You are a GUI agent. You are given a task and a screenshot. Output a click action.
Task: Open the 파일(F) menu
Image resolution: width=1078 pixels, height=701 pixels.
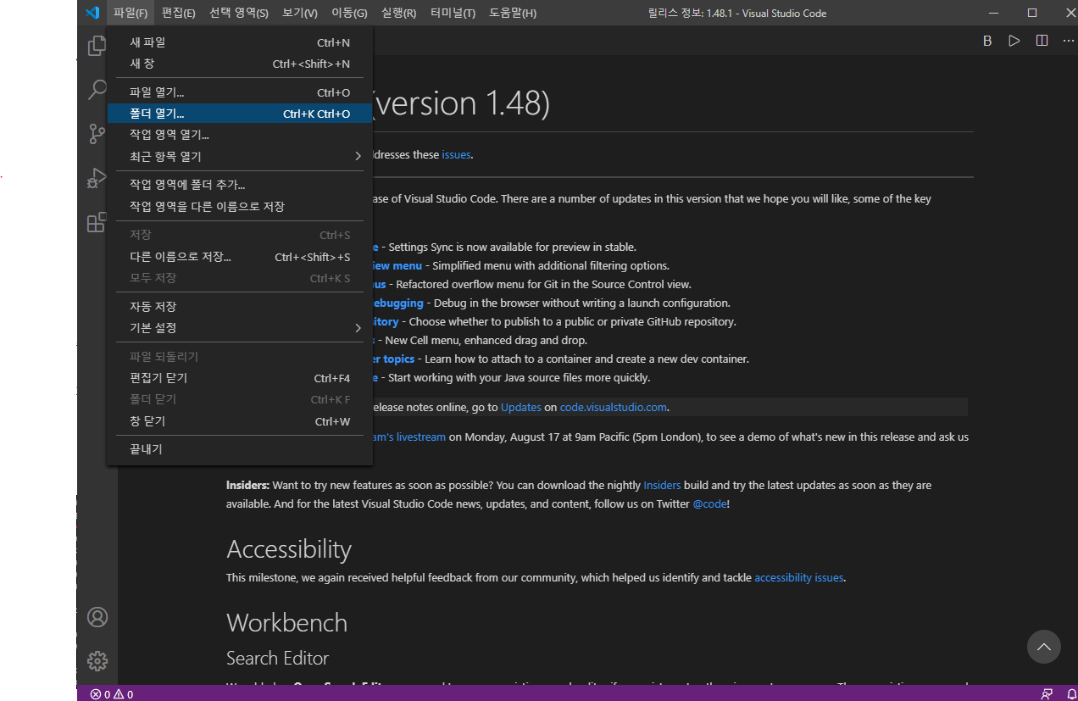131,13
